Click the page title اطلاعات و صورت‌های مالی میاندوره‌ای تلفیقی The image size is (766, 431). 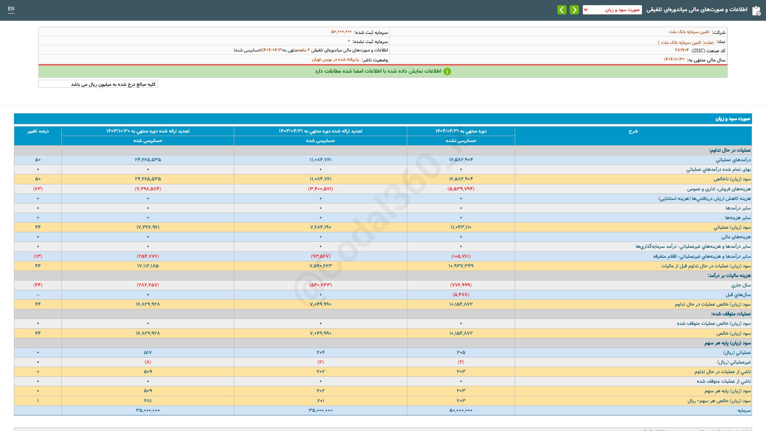point(697,10)
